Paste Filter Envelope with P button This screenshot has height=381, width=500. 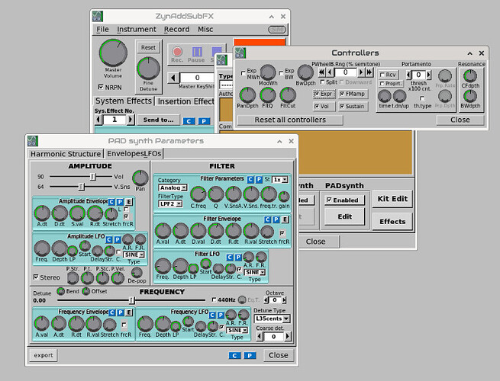[x=276, y=219]
